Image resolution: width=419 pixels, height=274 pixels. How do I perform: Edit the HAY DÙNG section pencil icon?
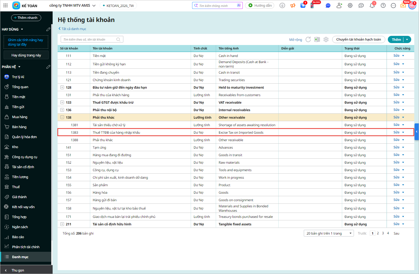pos(48,29)
